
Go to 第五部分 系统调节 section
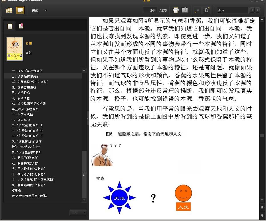[x=25, y=109]
